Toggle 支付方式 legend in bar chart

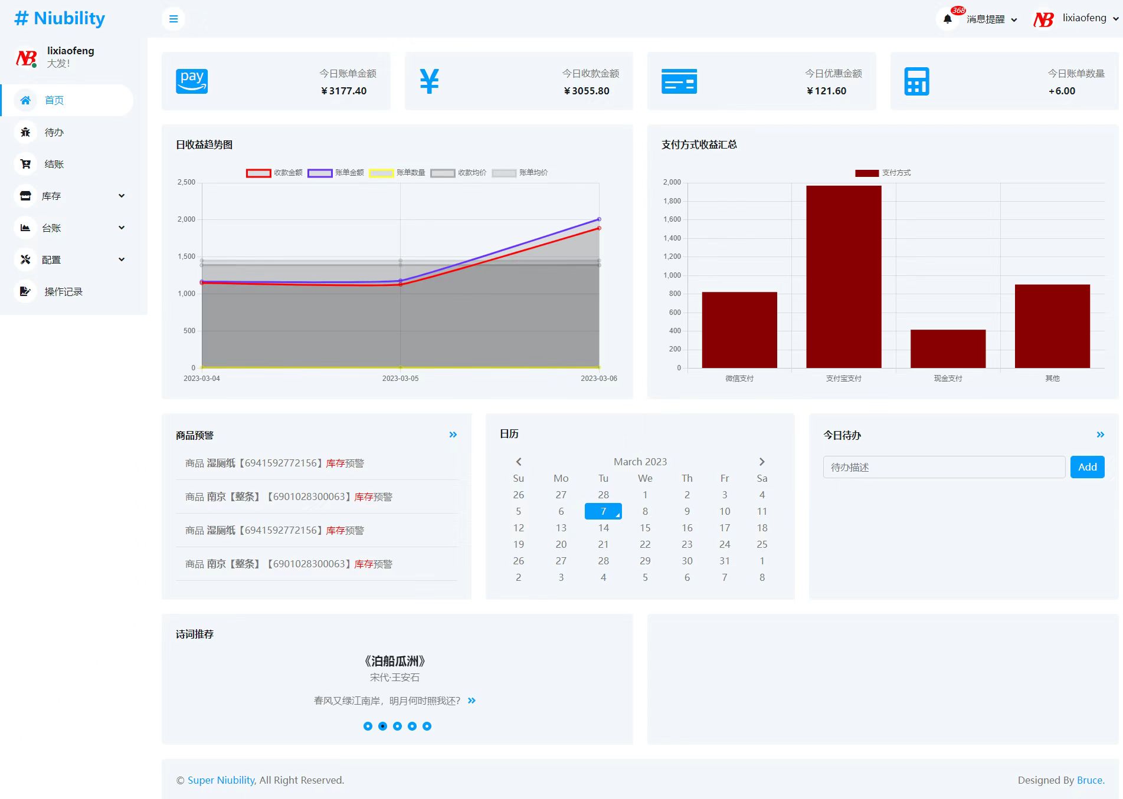883,173
